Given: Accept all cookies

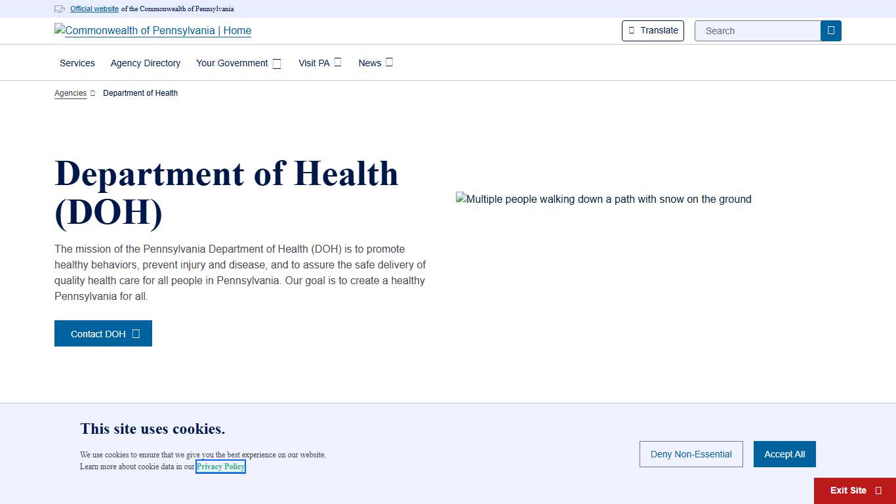Looking at the screenshot, I should tap(784, 454).
